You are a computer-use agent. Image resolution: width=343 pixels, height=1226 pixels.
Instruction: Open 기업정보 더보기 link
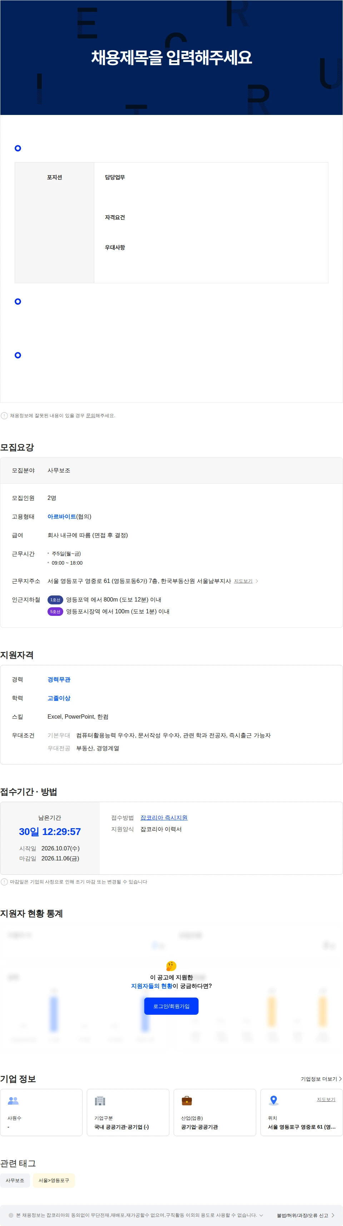pyautogui.click(x=319, y=1079)
